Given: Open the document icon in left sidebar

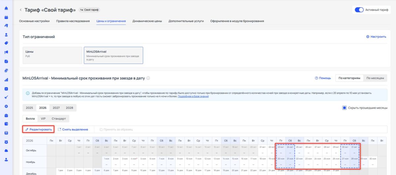Looking at the screenshot, I should [6, 61].
